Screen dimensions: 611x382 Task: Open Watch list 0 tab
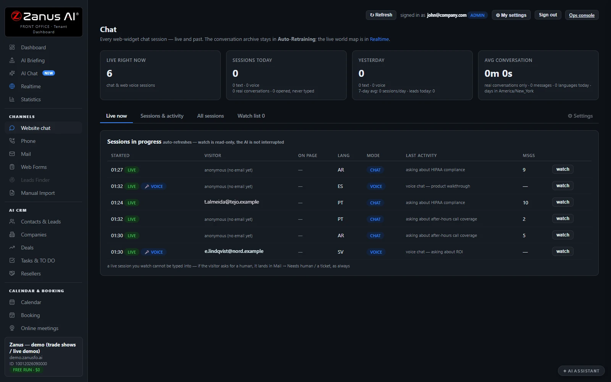251,116
